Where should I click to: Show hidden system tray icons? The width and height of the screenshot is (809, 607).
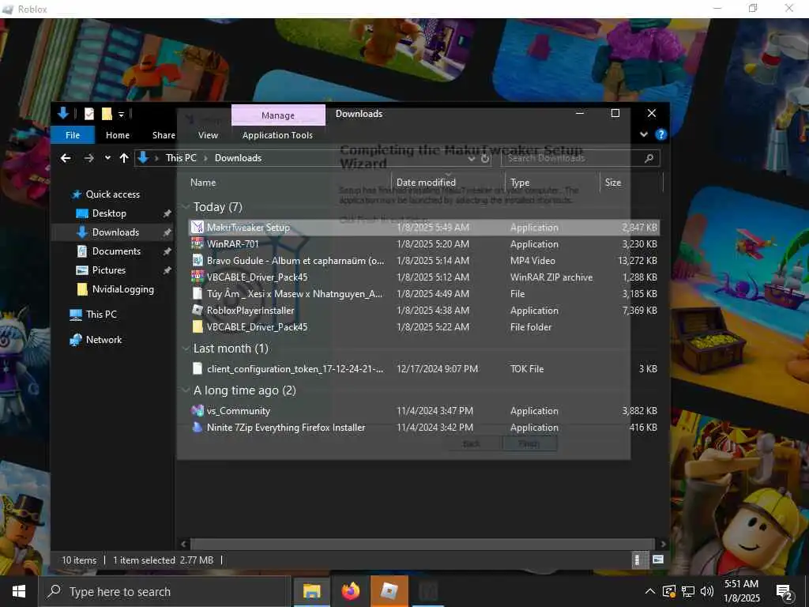click(x=650, y=591)
